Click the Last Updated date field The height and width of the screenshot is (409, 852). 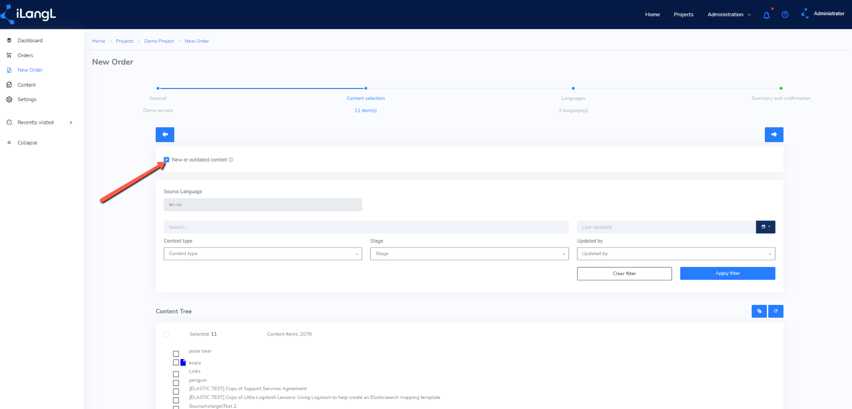[666, 227]
